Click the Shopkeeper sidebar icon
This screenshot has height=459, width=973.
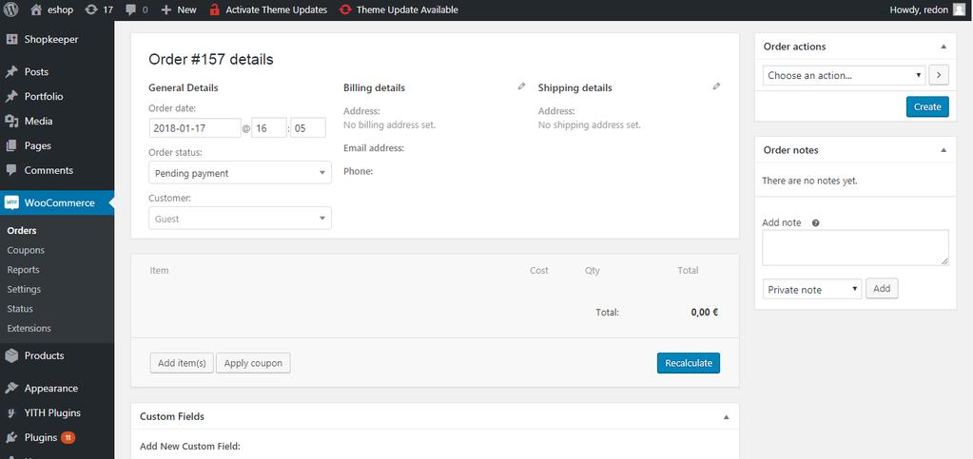[11, 40]
